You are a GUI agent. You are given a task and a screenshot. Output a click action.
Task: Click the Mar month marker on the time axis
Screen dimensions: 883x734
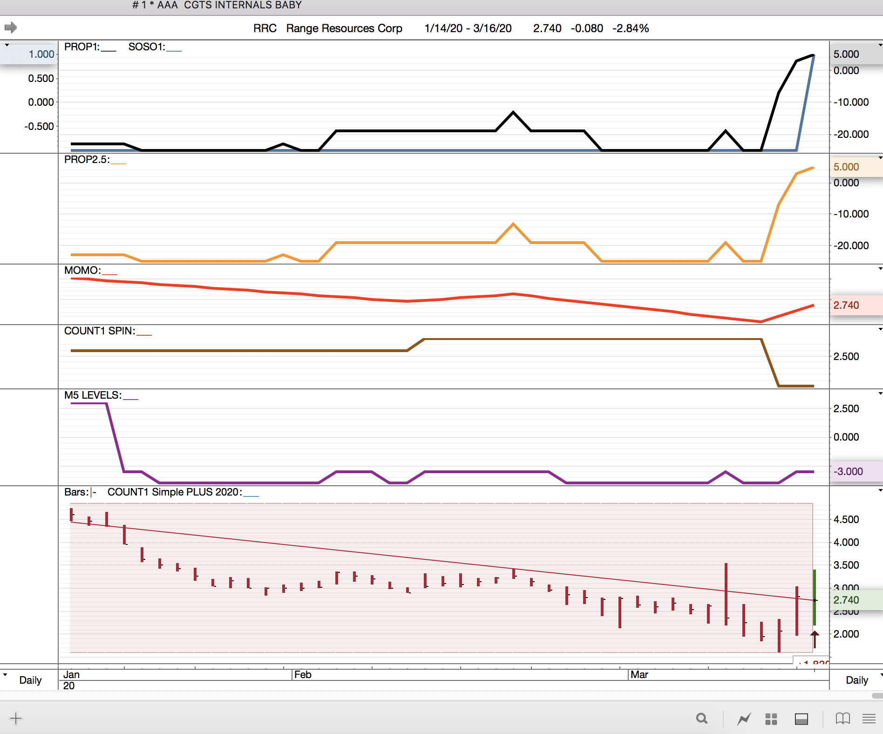(x=639, y=674)
